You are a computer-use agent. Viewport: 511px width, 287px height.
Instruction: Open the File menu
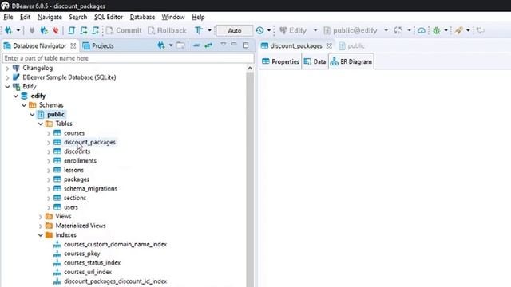pos(8,17)
